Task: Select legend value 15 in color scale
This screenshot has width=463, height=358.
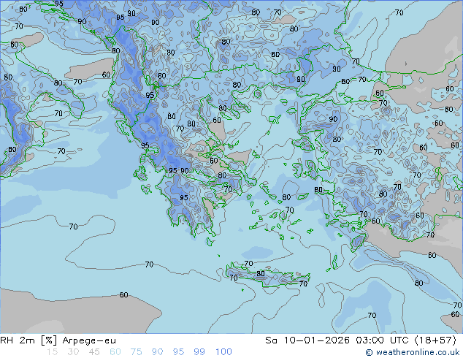Action: coord(53,352)
